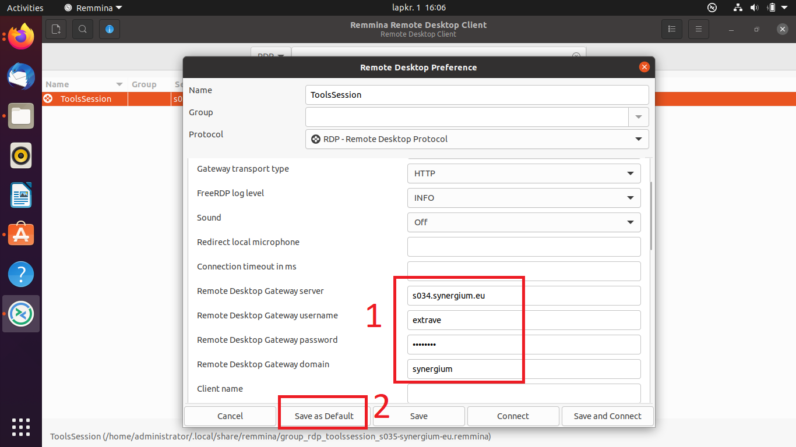Launch LibreOffice Writer from the dock
This screenshot has height=447, width=796.
(21, 195)
